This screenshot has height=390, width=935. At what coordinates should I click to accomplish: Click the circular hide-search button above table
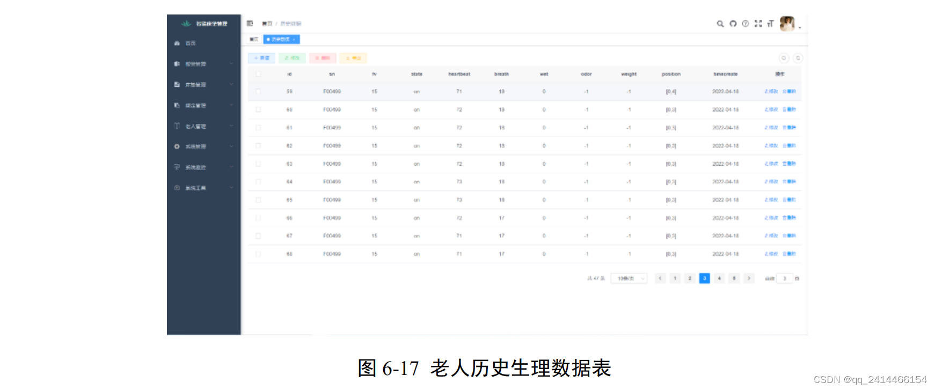tap(784, 58)
